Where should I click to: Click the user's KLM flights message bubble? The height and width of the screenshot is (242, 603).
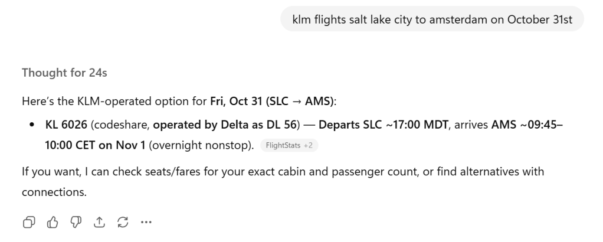point(432,18)
